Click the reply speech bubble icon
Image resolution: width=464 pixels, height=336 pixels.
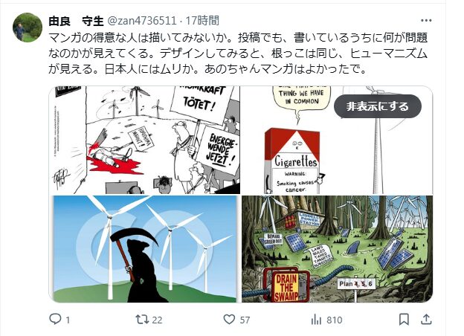(x=55, y=319)
